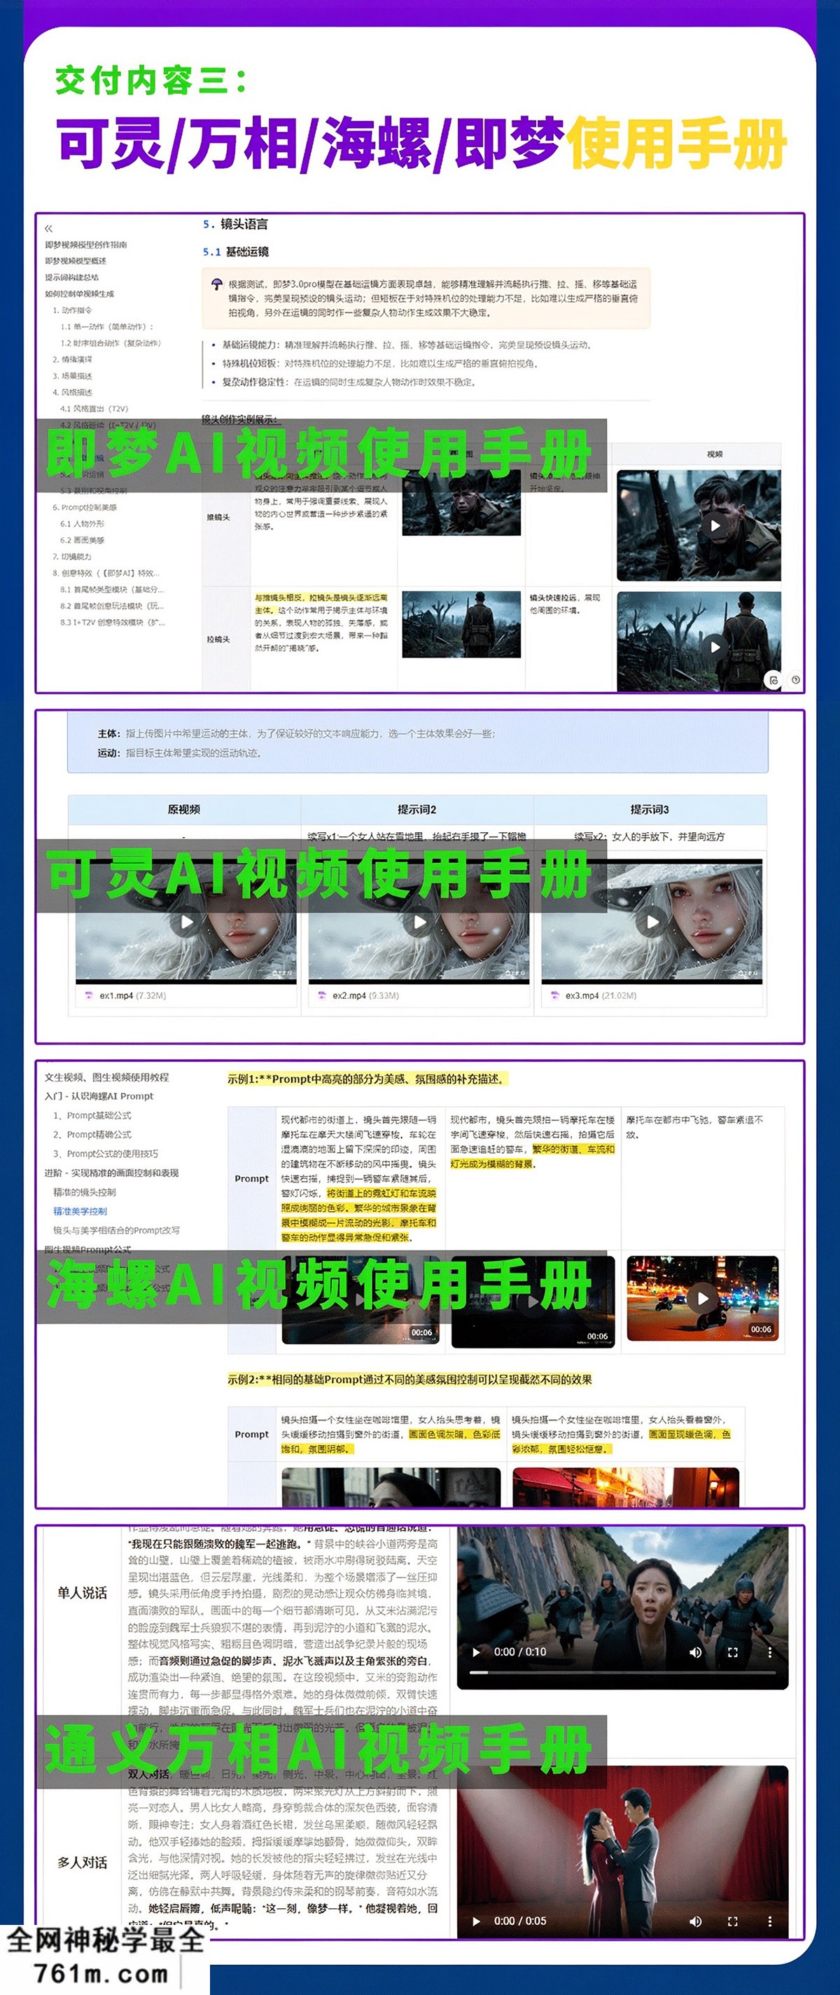This screenshot has width=840, height=1995.
Task: Go to '3、Prompt公式的使用技巧'
Action: [105, 1153]
